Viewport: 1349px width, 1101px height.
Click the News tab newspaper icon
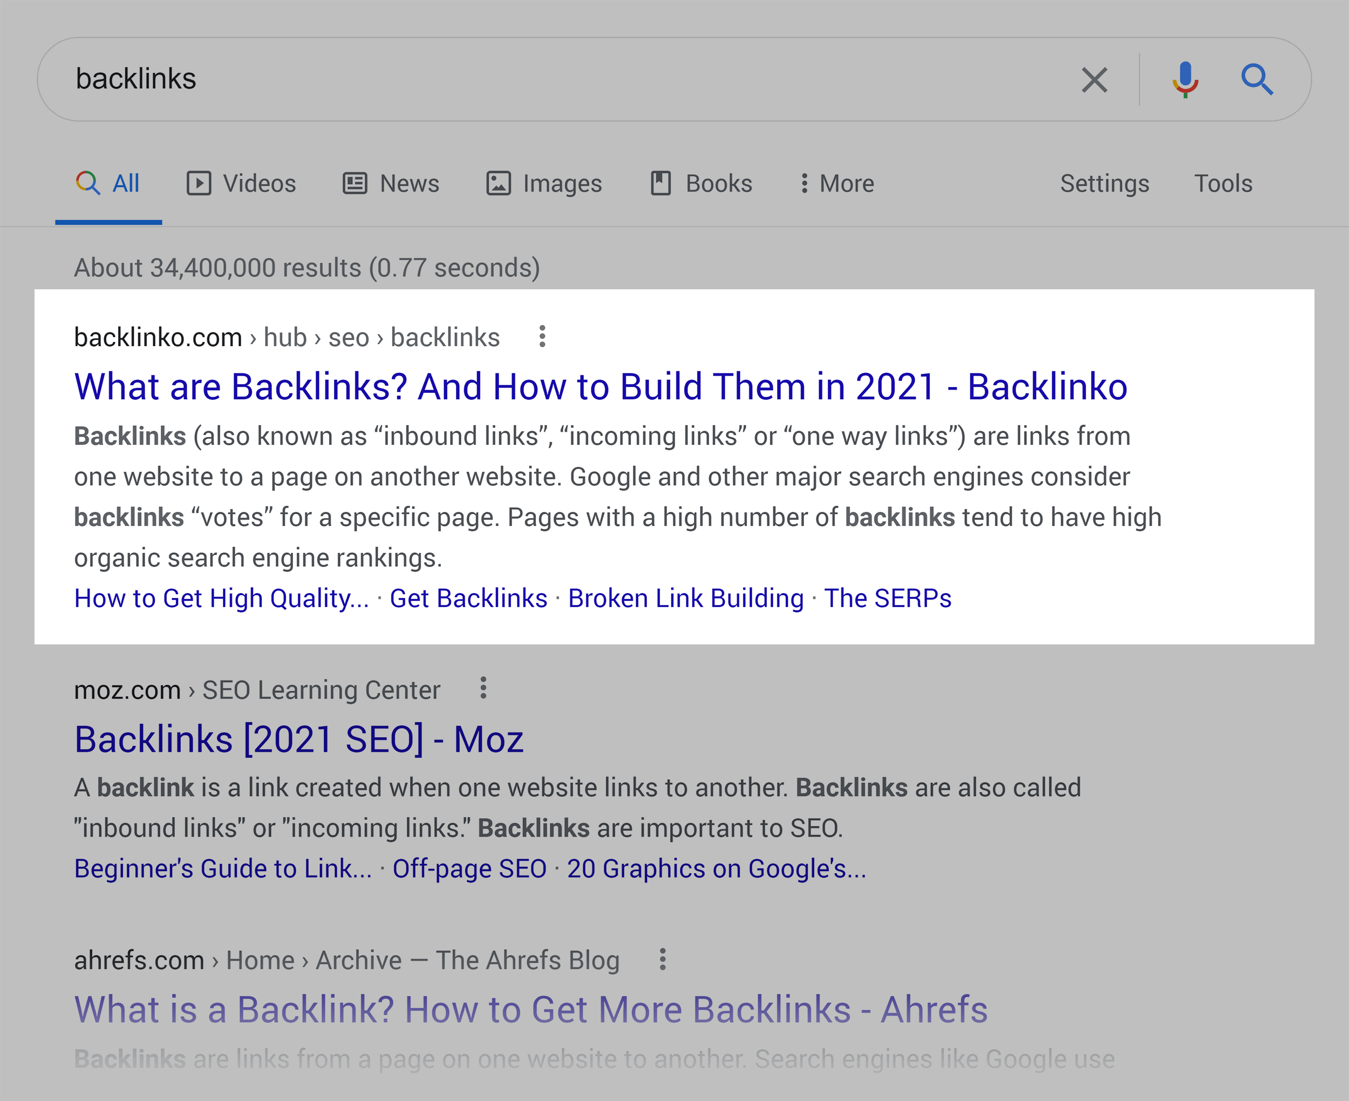tap(355, 183)
